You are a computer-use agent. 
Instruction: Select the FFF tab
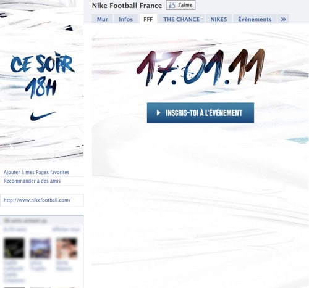pos(148,19)
